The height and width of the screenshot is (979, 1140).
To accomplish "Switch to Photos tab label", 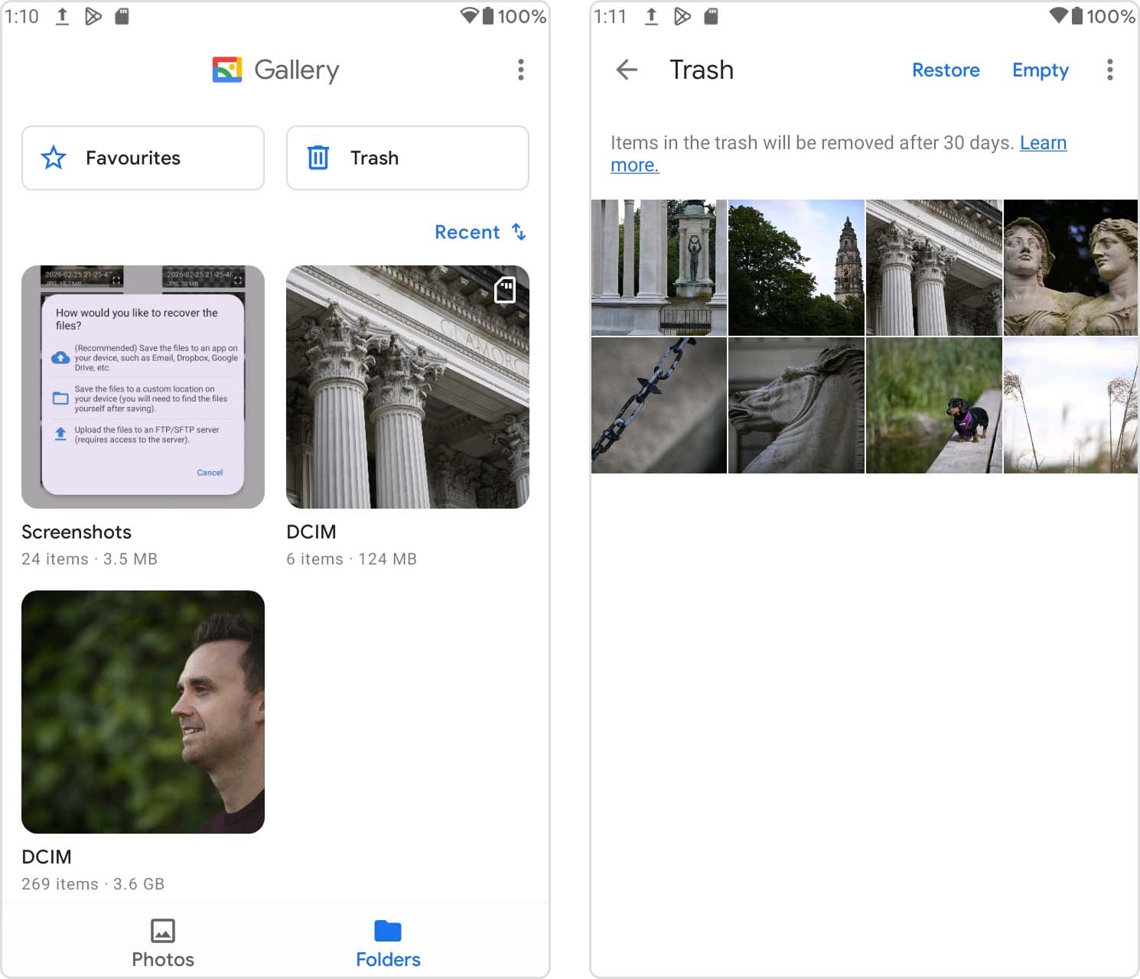I will pyautogui.click(x=163, y=959).
